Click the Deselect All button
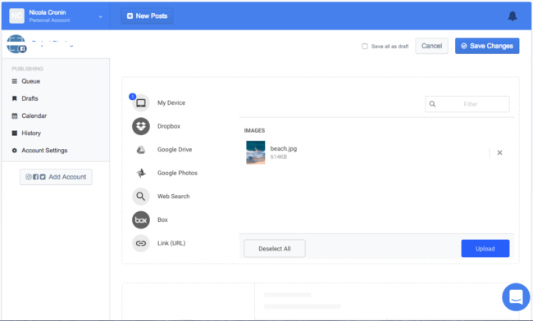 275,249
